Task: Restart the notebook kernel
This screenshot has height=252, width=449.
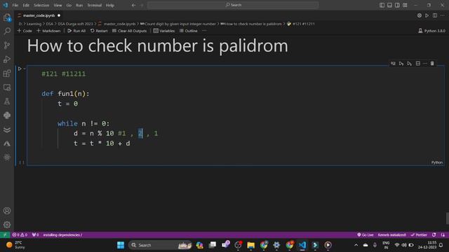Action: point(99,31)
